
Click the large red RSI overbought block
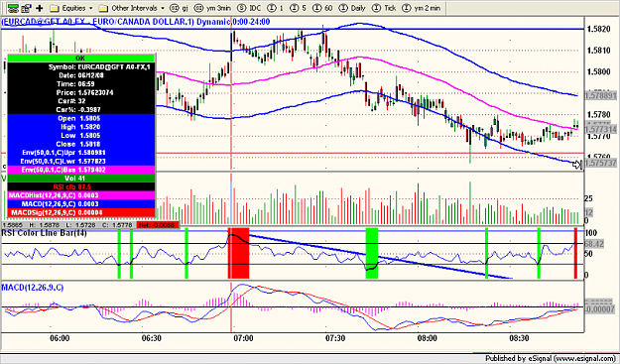(x=238, y=253)
